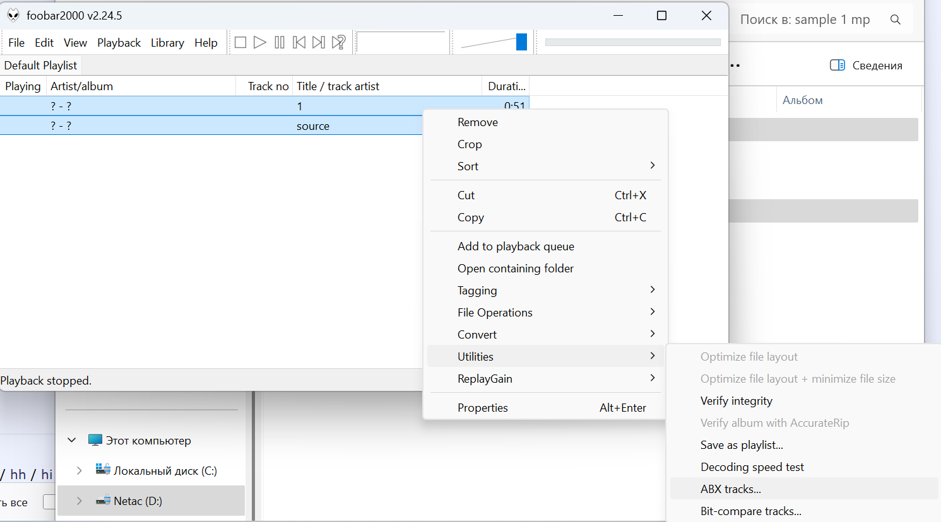Start playback with the Play icon
The image size is (941, 522).
pyautogui.click(x=260, y=42)
